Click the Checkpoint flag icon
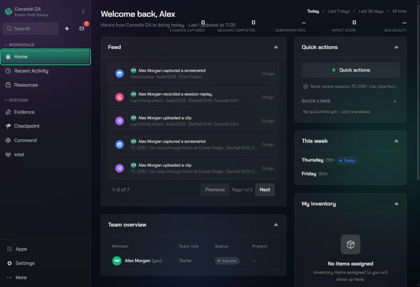 click(8, 126)
